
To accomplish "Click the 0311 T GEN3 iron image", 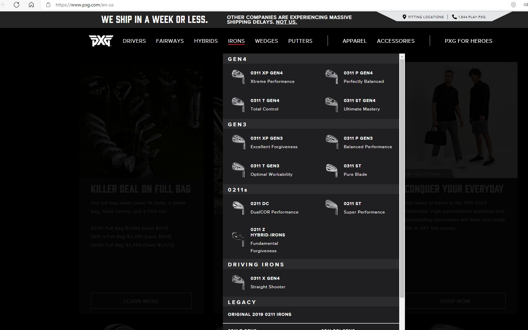I will tap(238, 170).
